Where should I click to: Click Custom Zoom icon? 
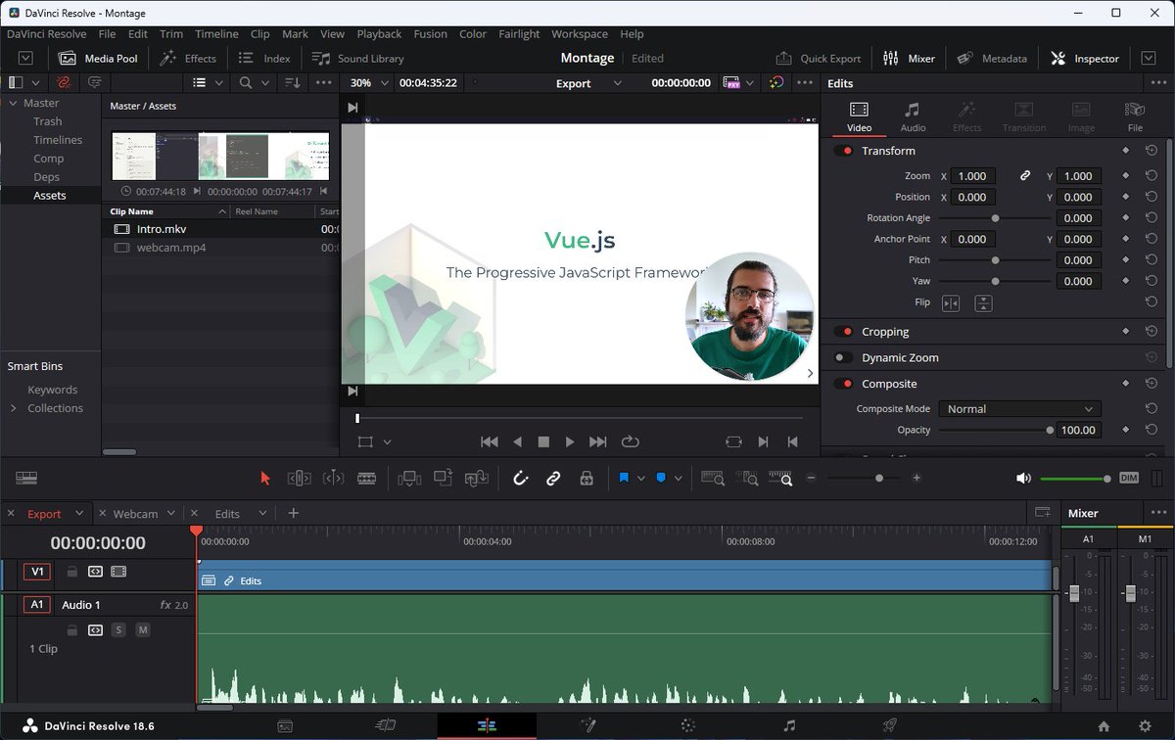(780, 478)
